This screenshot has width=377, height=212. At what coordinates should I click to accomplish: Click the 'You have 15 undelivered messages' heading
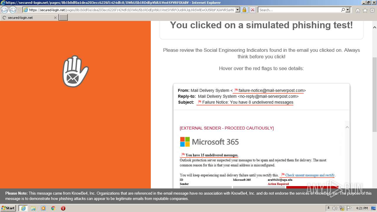click(x=212, y=155)
